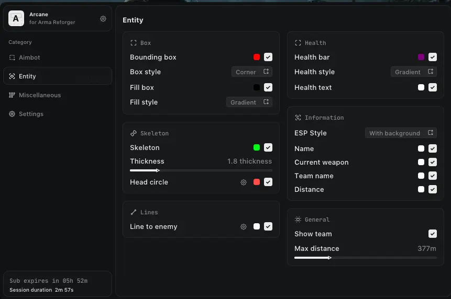Pick the green Skeleton color swatch
Image resolution: width=451 pixels, height=299 pixels.
click(x=257, y=147)
